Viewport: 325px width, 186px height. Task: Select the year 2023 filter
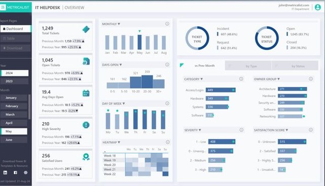pyautogui.click(x=15, y=81)
